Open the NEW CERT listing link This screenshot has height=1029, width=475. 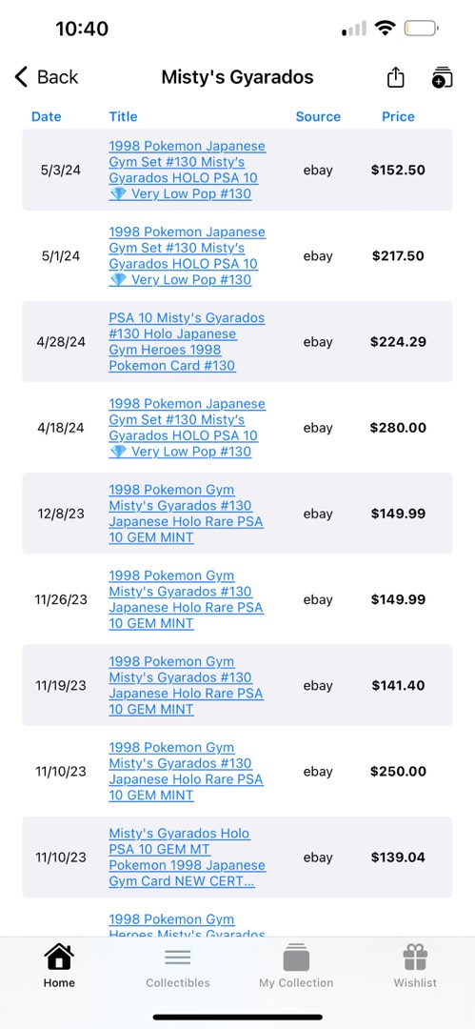[x=187, y=857]
